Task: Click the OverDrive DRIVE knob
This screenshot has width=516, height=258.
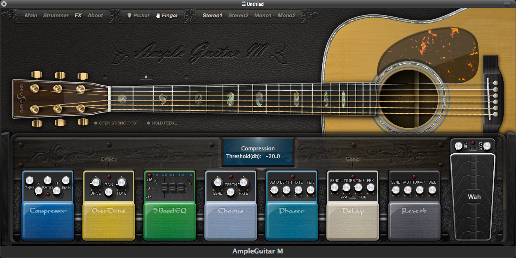Action: point(96,182)
